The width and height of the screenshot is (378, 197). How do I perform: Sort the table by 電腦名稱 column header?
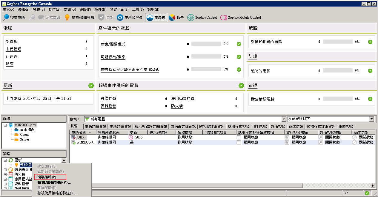pos(83,133)
